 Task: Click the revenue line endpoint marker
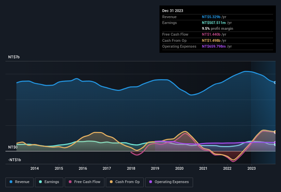click(275, 83)
